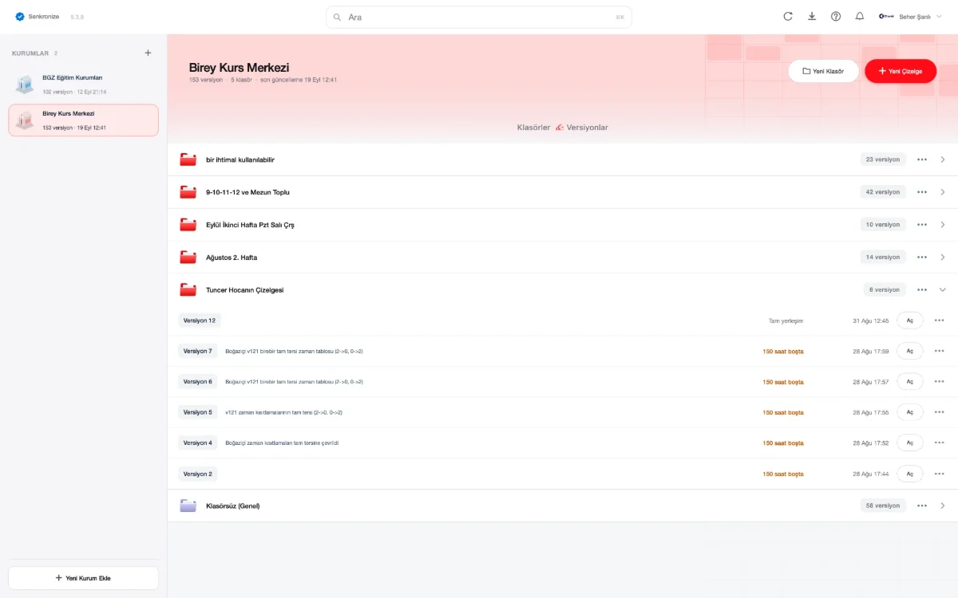Viewport: 958px width, 598px height.
Task: Focus the 'Ara' search field
Action: pyautogui.click(x=479, y=17)
